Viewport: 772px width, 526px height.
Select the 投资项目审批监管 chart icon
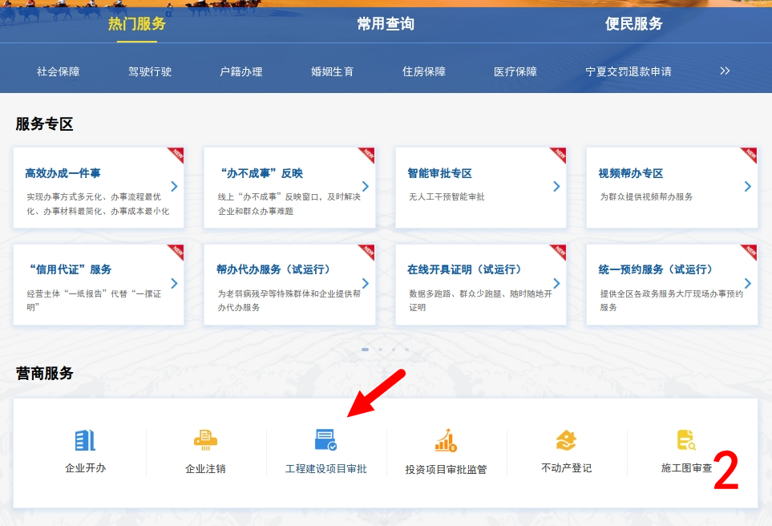tap(446, 441)
